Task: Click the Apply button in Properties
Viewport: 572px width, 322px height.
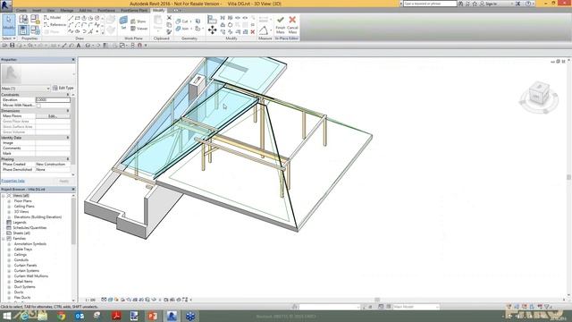Action: 63,181
